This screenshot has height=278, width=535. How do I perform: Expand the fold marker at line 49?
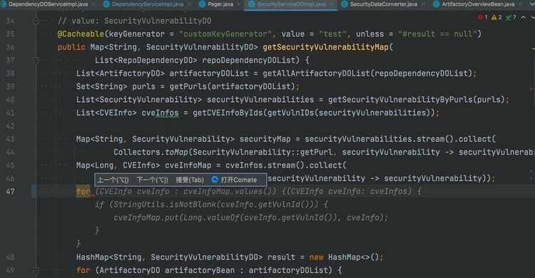click(36, 270)
